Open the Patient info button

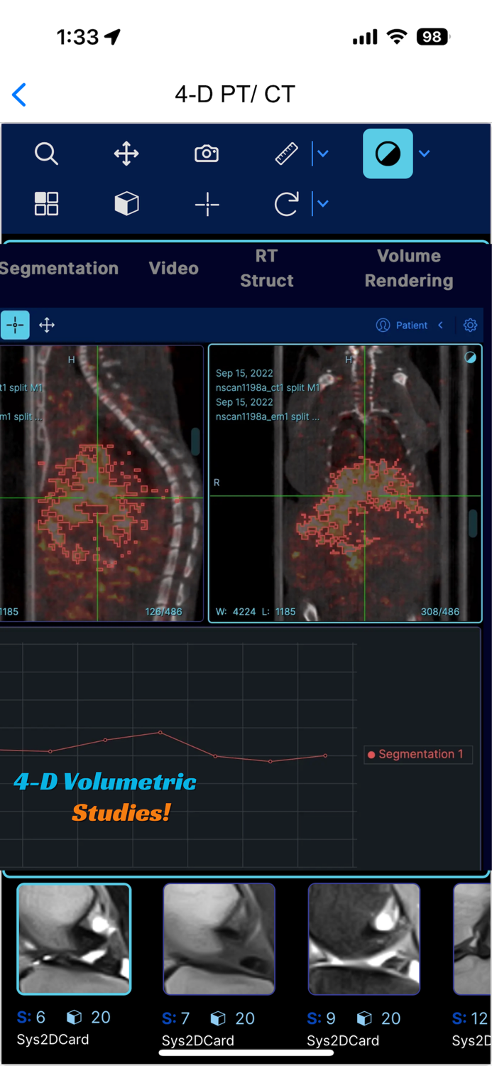(x=402, y=325)
